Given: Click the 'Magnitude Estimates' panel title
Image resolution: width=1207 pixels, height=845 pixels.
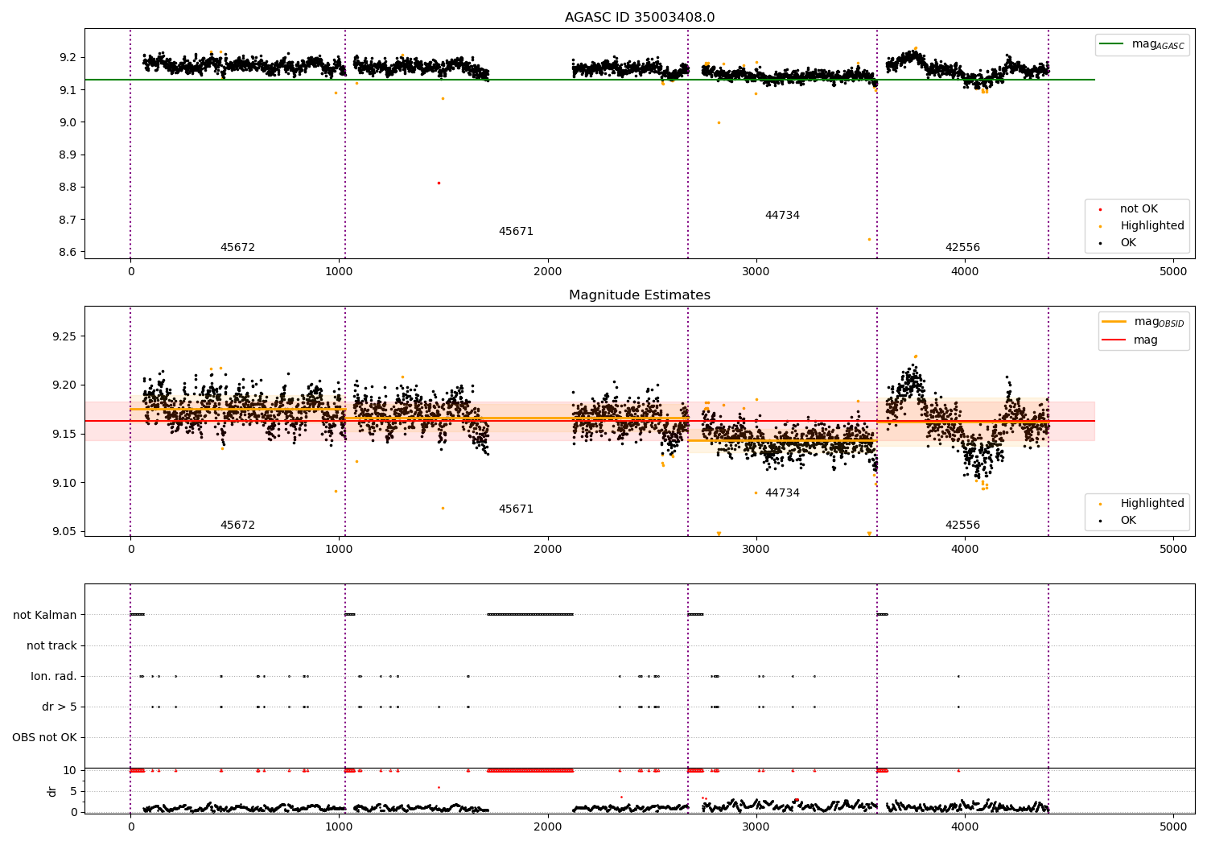Looking at the screenshot, I should coord(640,295).
